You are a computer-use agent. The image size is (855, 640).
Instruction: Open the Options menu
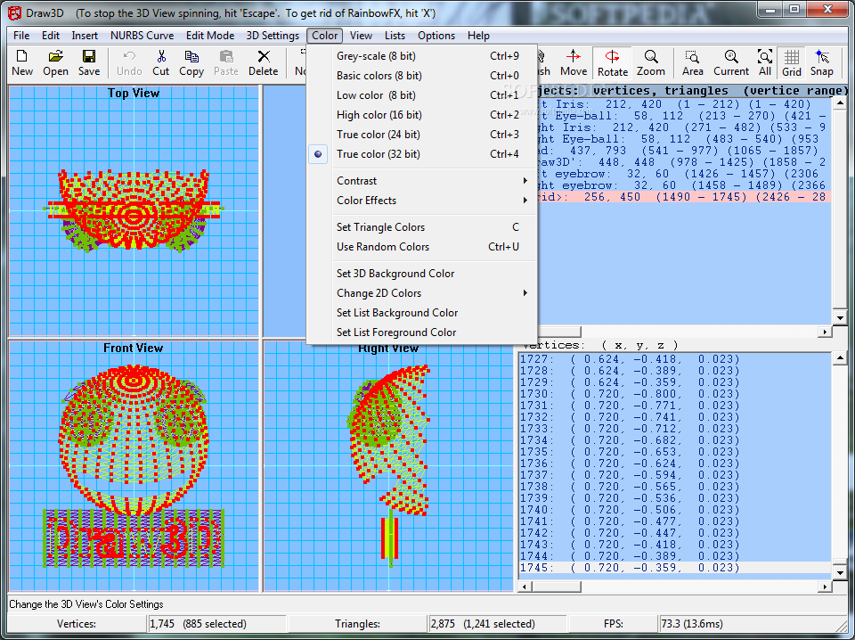click(x=436, y=36)
